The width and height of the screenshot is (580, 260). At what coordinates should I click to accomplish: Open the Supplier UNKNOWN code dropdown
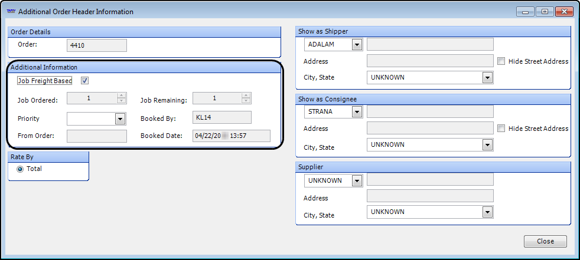[357, 181]
